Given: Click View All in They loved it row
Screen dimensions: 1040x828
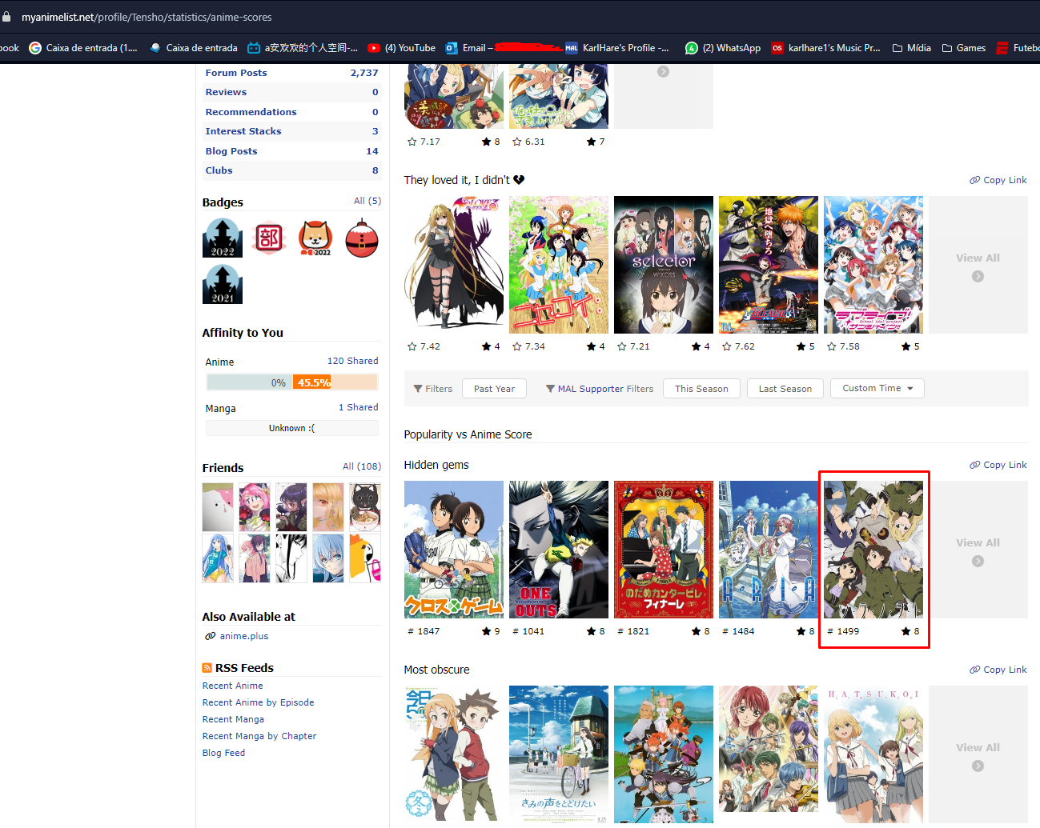Looking at the screenshot, I should [x=978, y=265].
